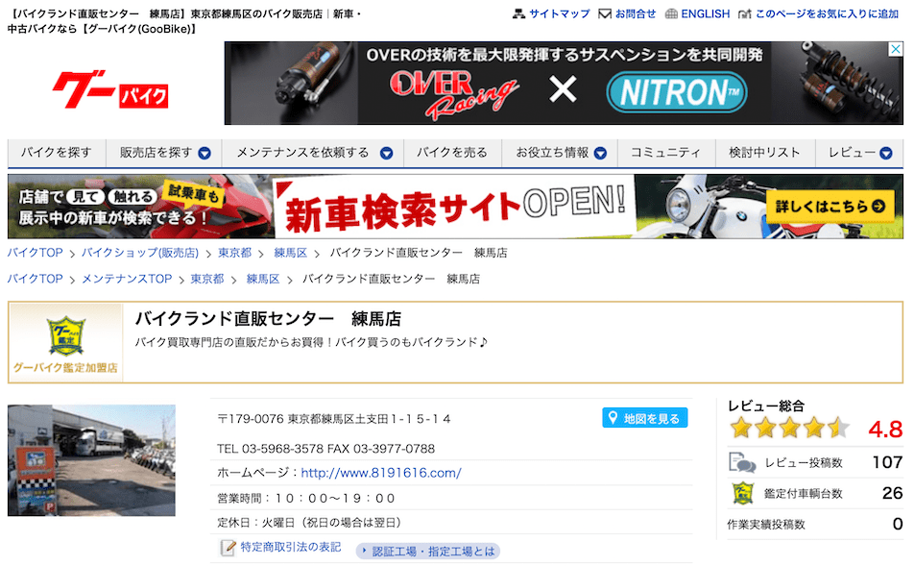The image size is (914, 566).
Task: Click the 新車検索サイト OPEN banner
Action: (455, 206)
